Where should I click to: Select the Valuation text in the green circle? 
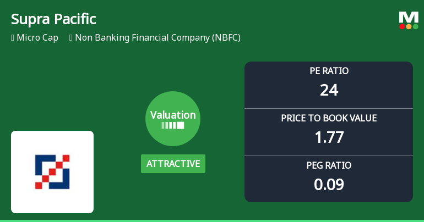pyautogui.click(x=173, y=115)
